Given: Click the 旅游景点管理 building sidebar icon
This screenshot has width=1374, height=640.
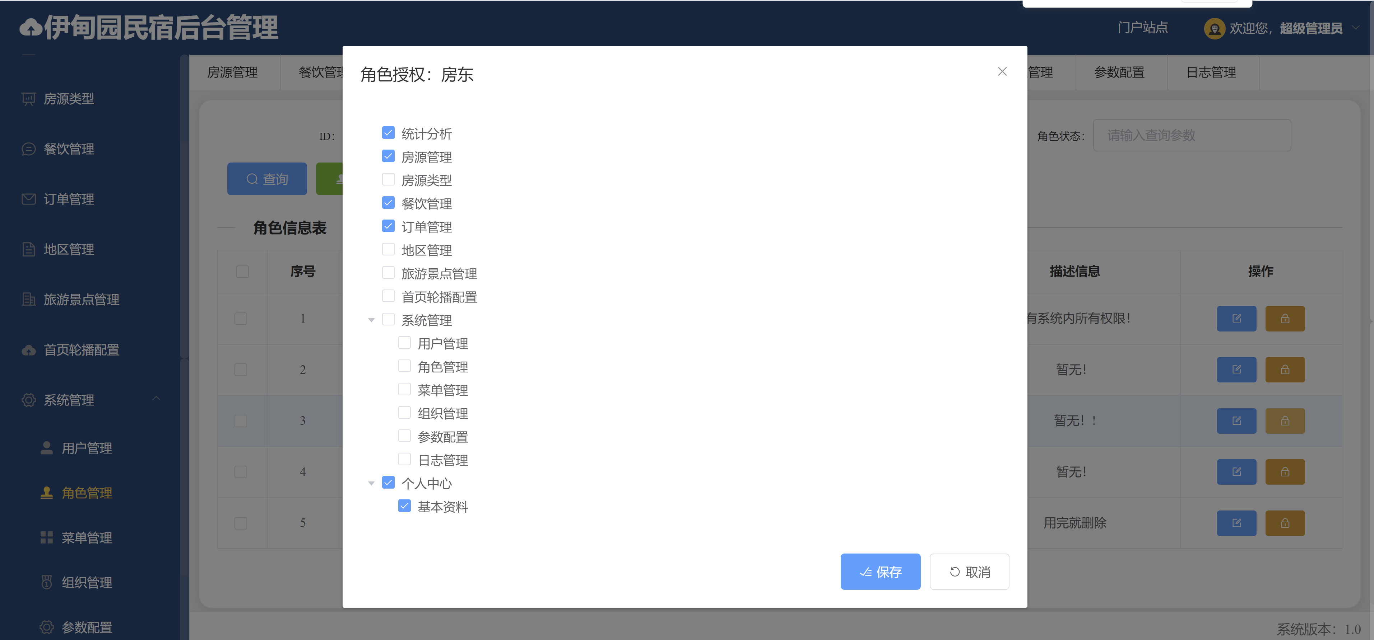Looking at the screenshot, I should coord(29,299).
